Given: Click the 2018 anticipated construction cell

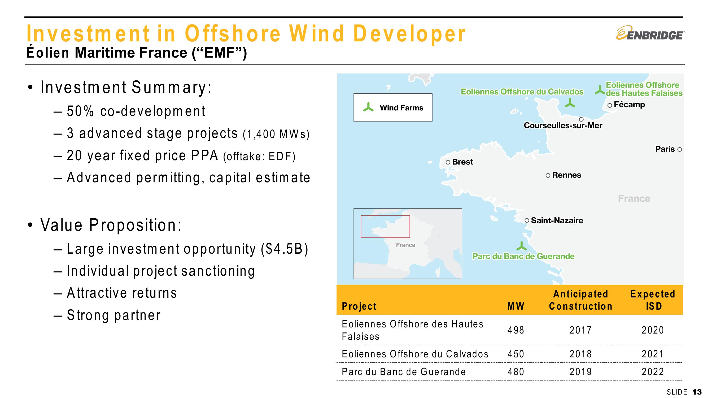Looking at the screenshot, I should click(581, 354).
